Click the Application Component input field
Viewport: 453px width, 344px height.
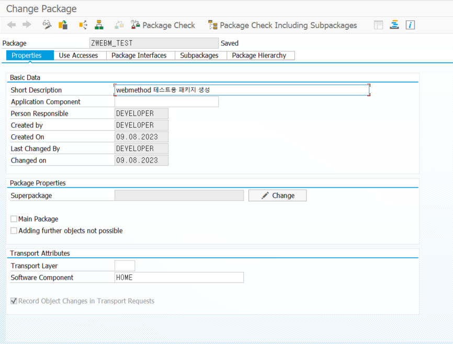[x=166, y=102]
